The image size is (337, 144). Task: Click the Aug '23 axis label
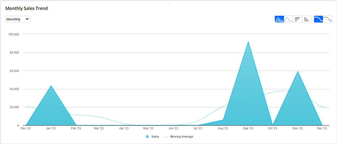click(223, 128)
